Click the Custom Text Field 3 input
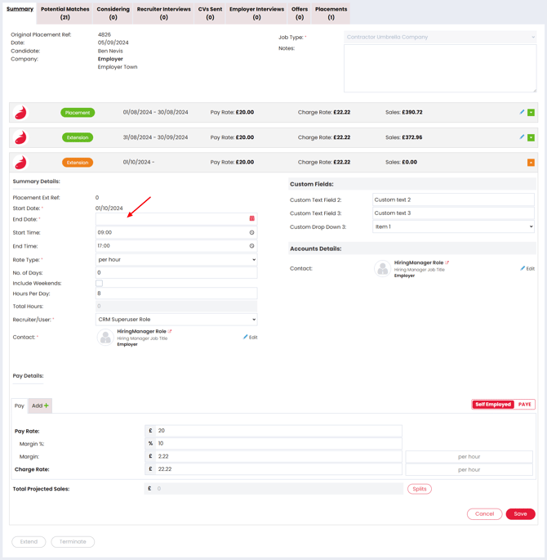The width and height of the screenshot is (547, 560). pos(453,213)
